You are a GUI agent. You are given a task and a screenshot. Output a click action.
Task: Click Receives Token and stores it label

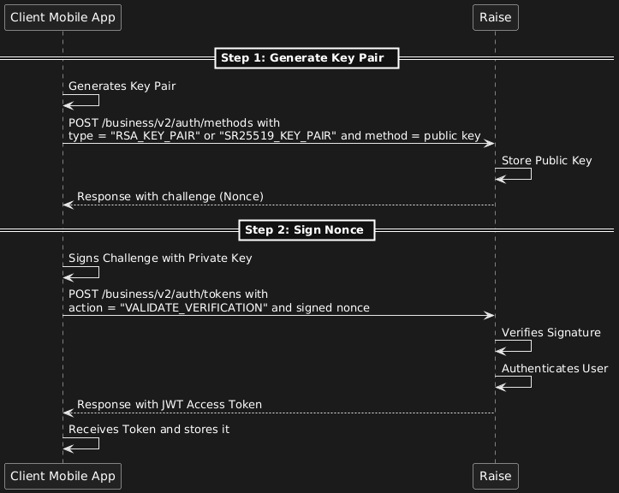pos(148,429)
